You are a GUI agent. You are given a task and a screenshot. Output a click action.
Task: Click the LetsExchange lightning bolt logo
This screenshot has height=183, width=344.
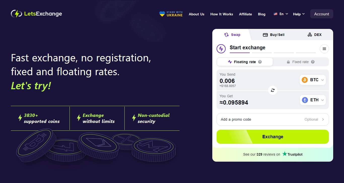point(16,14)
